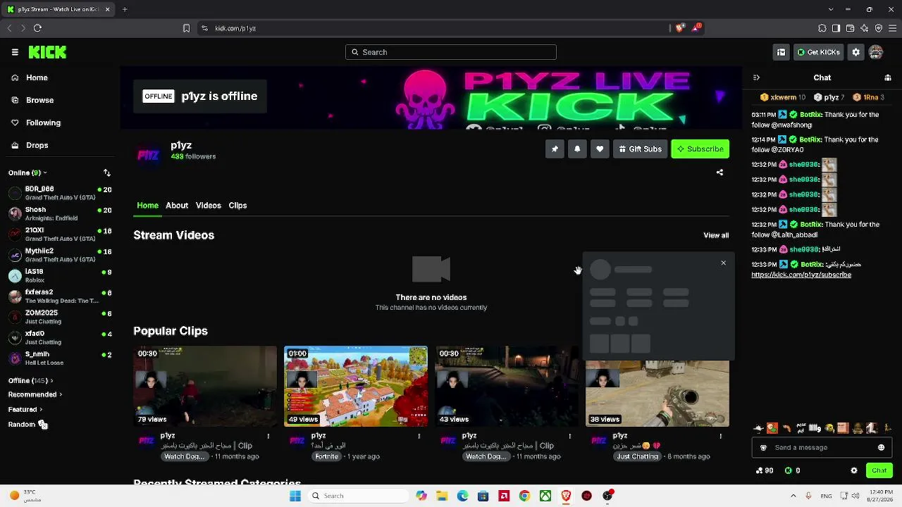Viewport: 902px width, 507px height.
Task: Close the loading popup card
Action: tap(723, 263)
